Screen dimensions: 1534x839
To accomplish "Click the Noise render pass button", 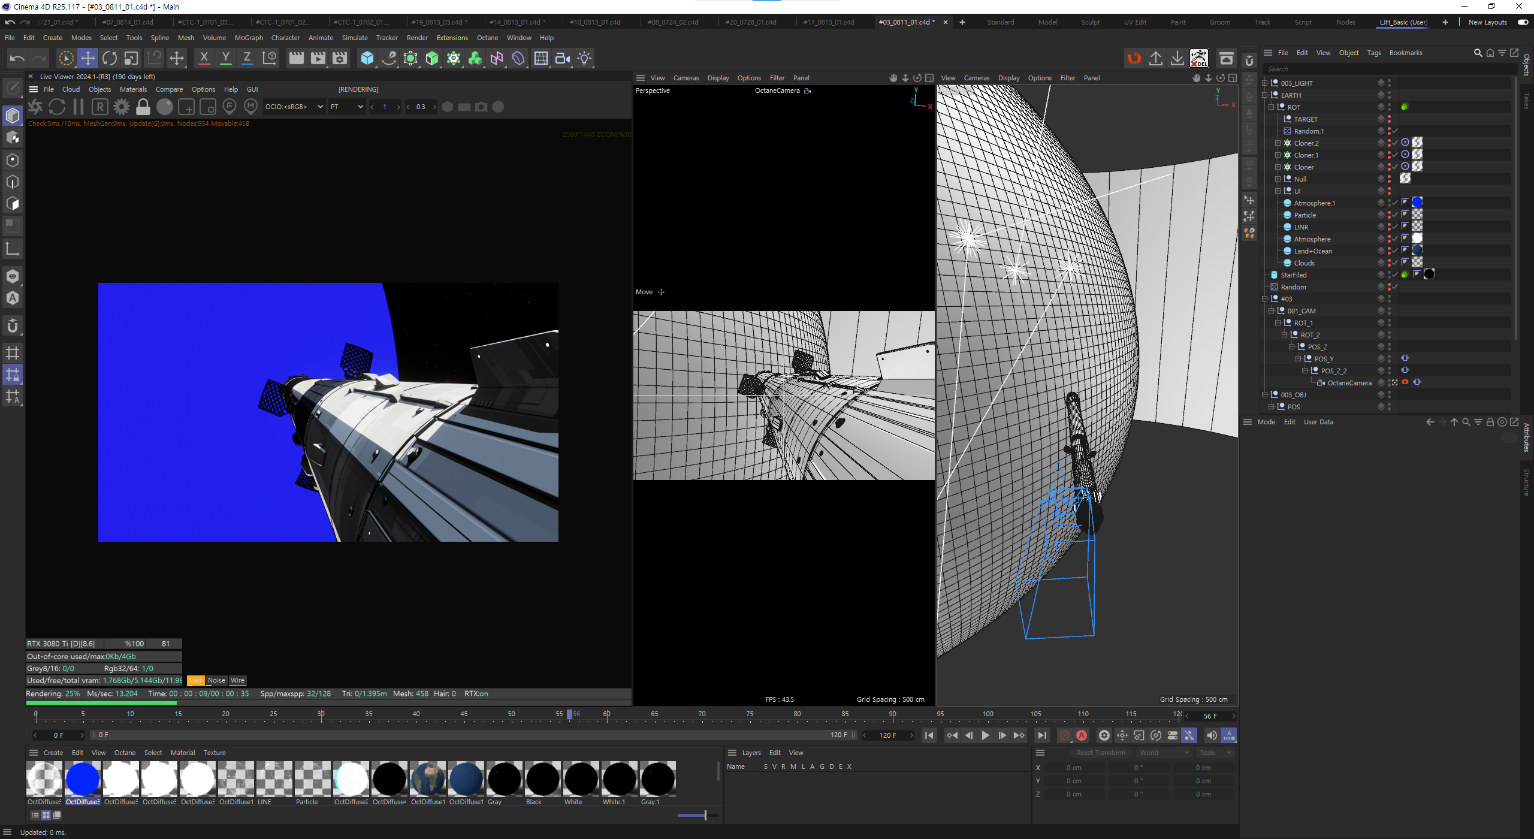I will pyautogui.click(x=216, y=680).
